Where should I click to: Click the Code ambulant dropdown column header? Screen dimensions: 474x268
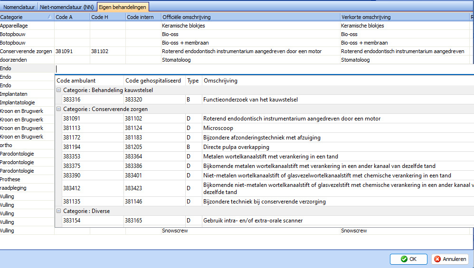click(89, 81)
